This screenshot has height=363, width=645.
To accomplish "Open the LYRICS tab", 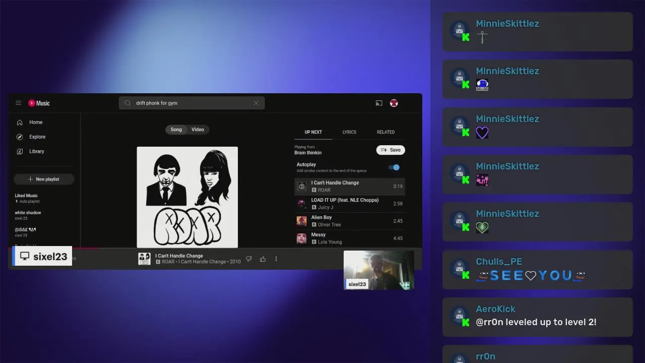I will (x=349, y=132).
